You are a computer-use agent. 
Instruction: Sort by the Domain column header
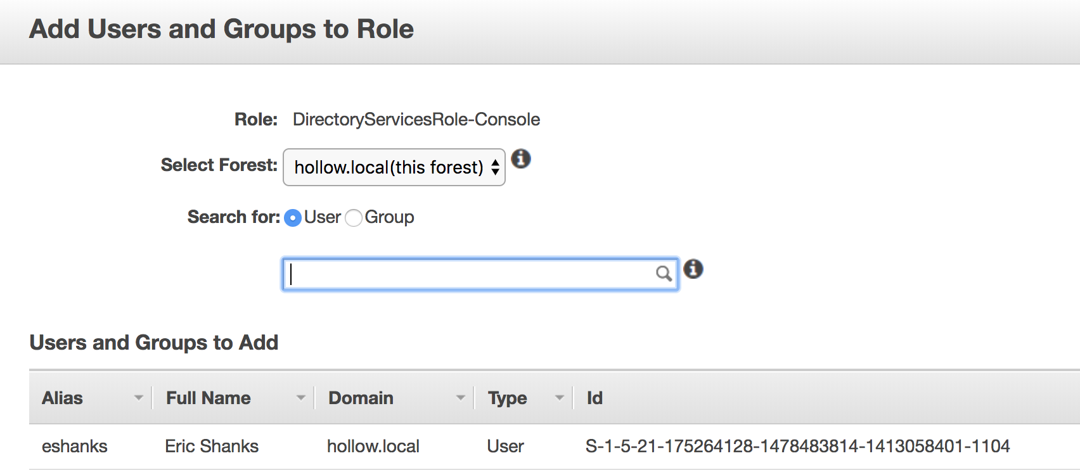pyautogui.click(x=361, y=398)
